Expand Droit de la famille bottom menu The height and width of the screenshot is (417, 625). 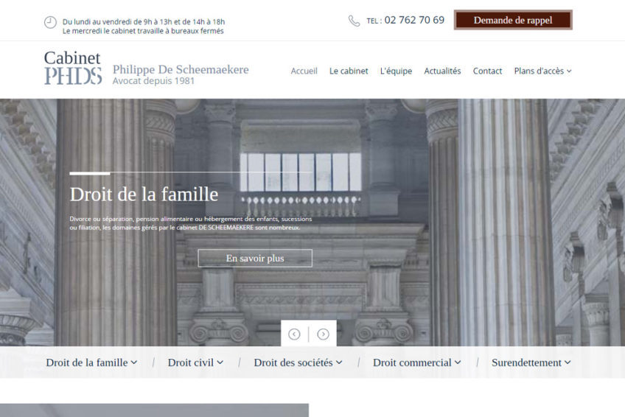[91, 362]
